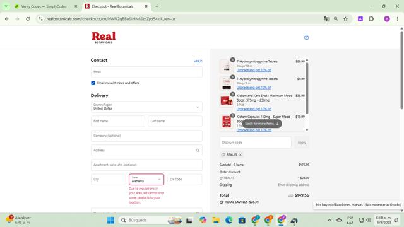
Task: Open Microsoft Store from the taskbar
Action: [242, 220]
